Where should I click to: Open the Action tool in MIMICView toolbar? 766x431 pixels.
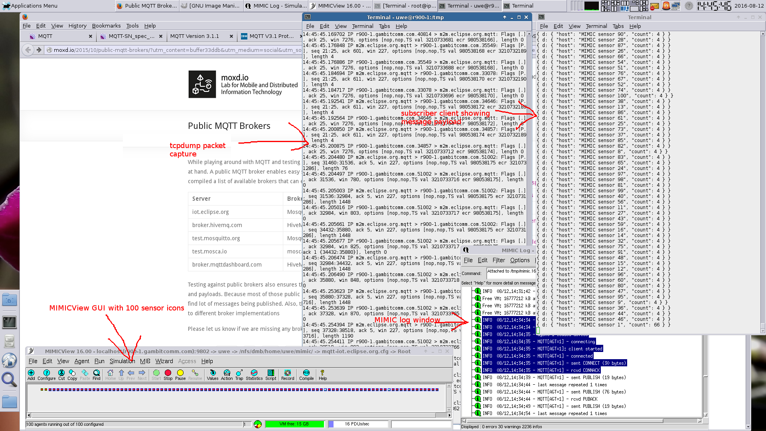coord(227,375)
